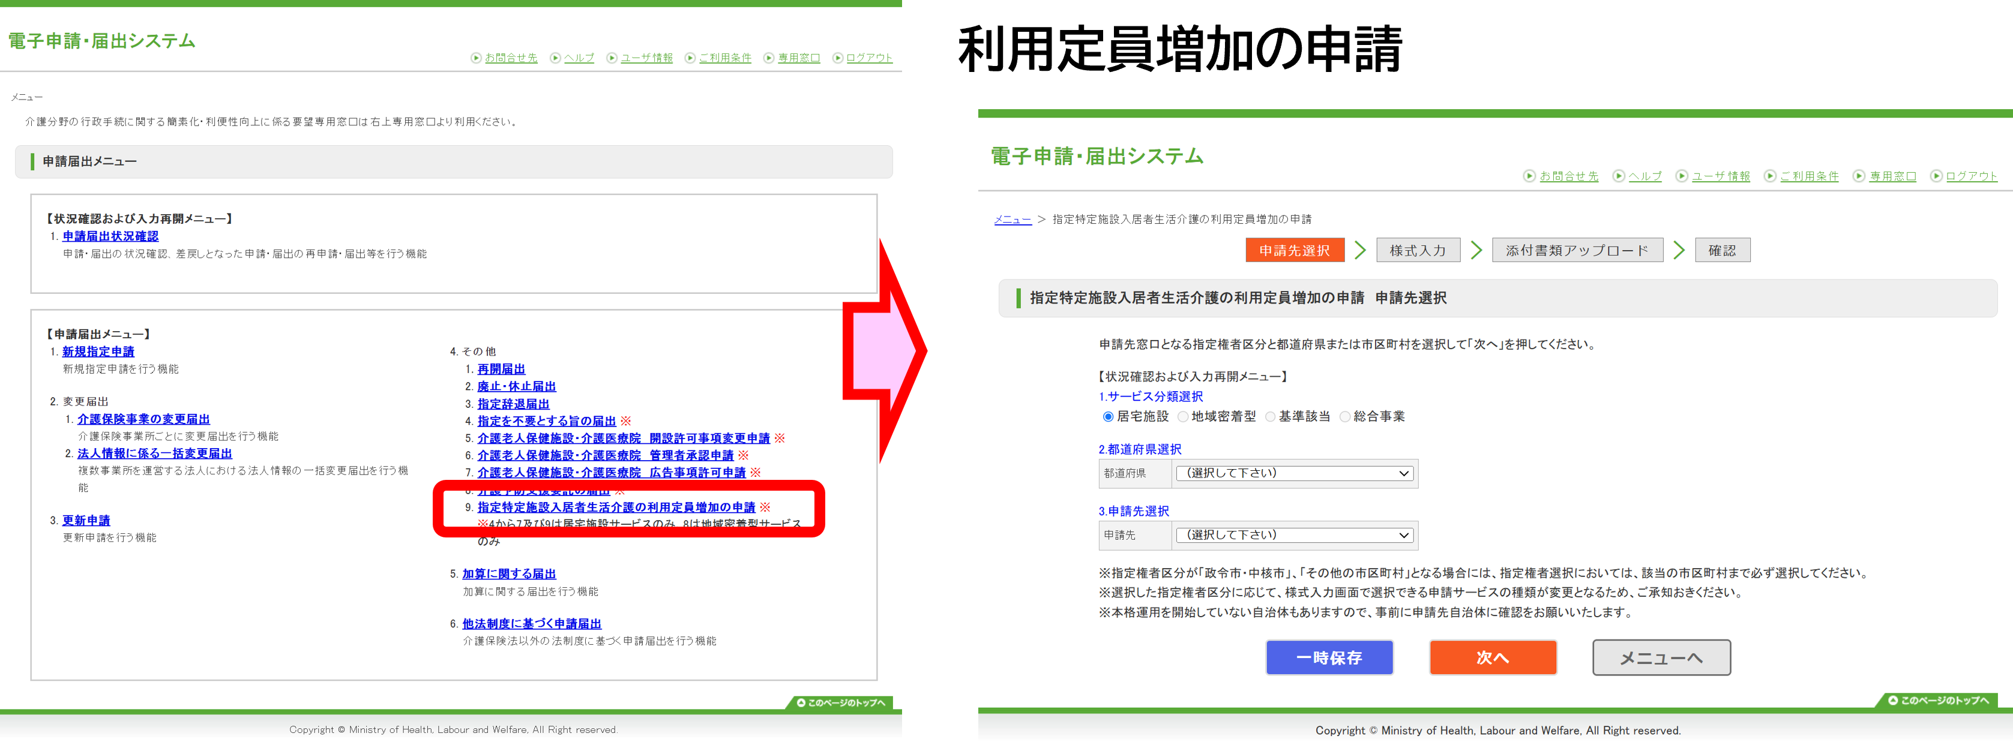This screenshot has width=2013, height=742.
Task: Open お問合せ先 link on 申請先選択 page
Action: tap(1568, 176)
